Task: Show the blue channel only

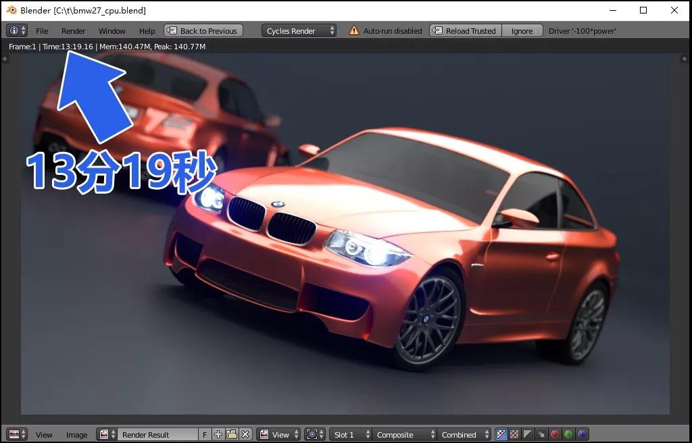Action: pos(582,434)
